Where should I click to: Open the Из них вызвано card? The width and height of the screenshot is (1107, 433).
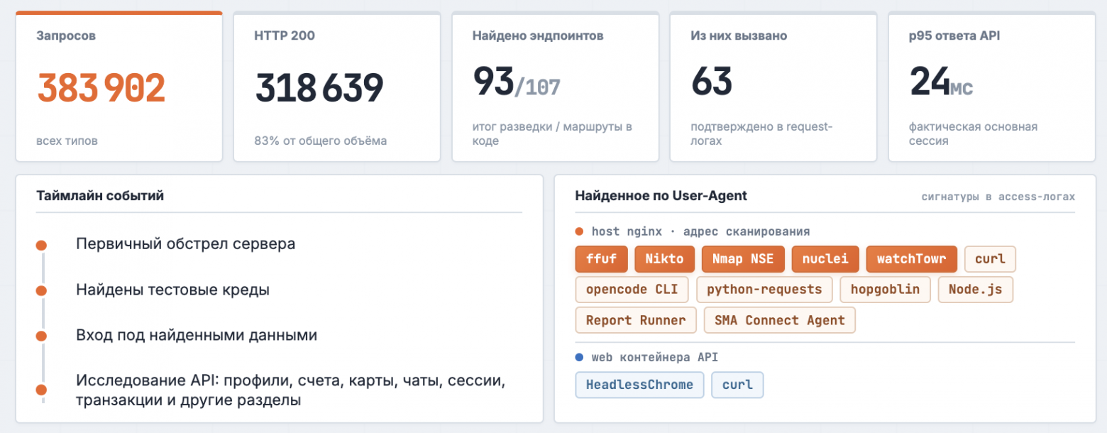[773, 86]
